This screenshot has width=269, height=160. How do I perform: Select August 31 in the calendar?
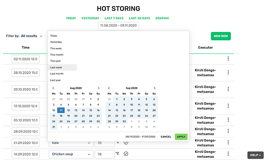54,127
